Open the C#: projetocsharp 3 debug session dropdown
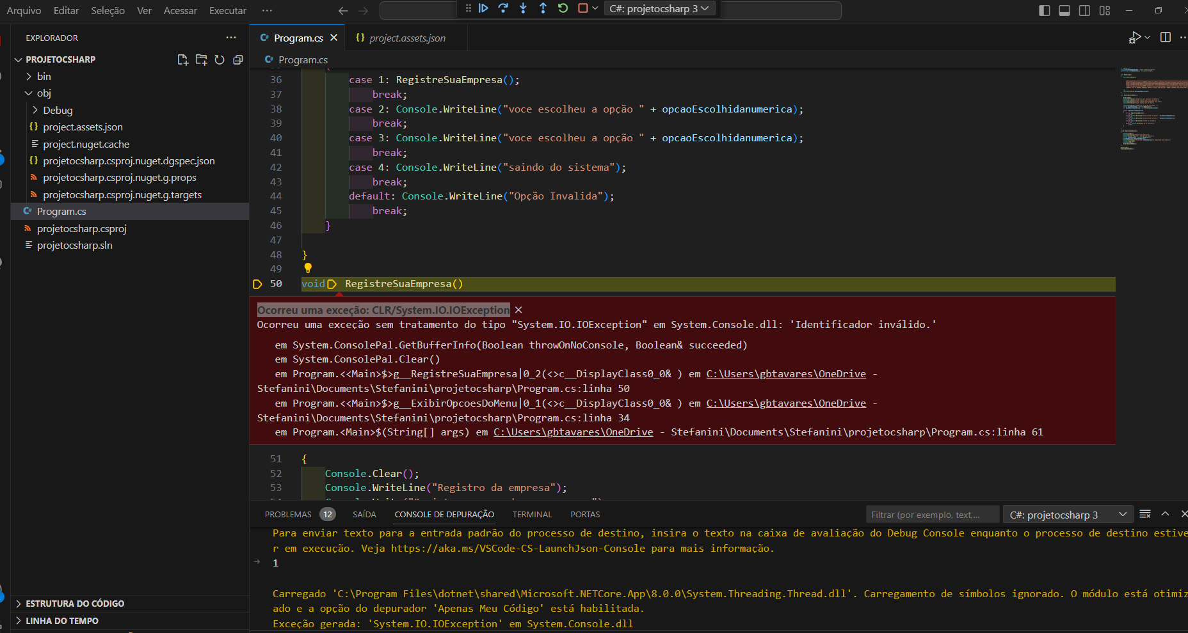1188x633 pixels. point(659,8)
